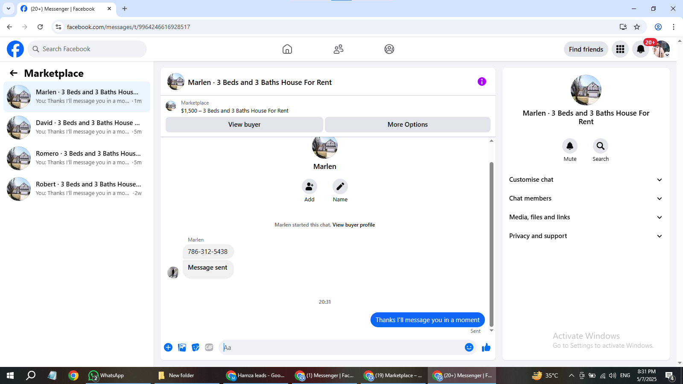Click the chat scrollbar thumb
The image size is (683, 384).
(x=491, y=244)
